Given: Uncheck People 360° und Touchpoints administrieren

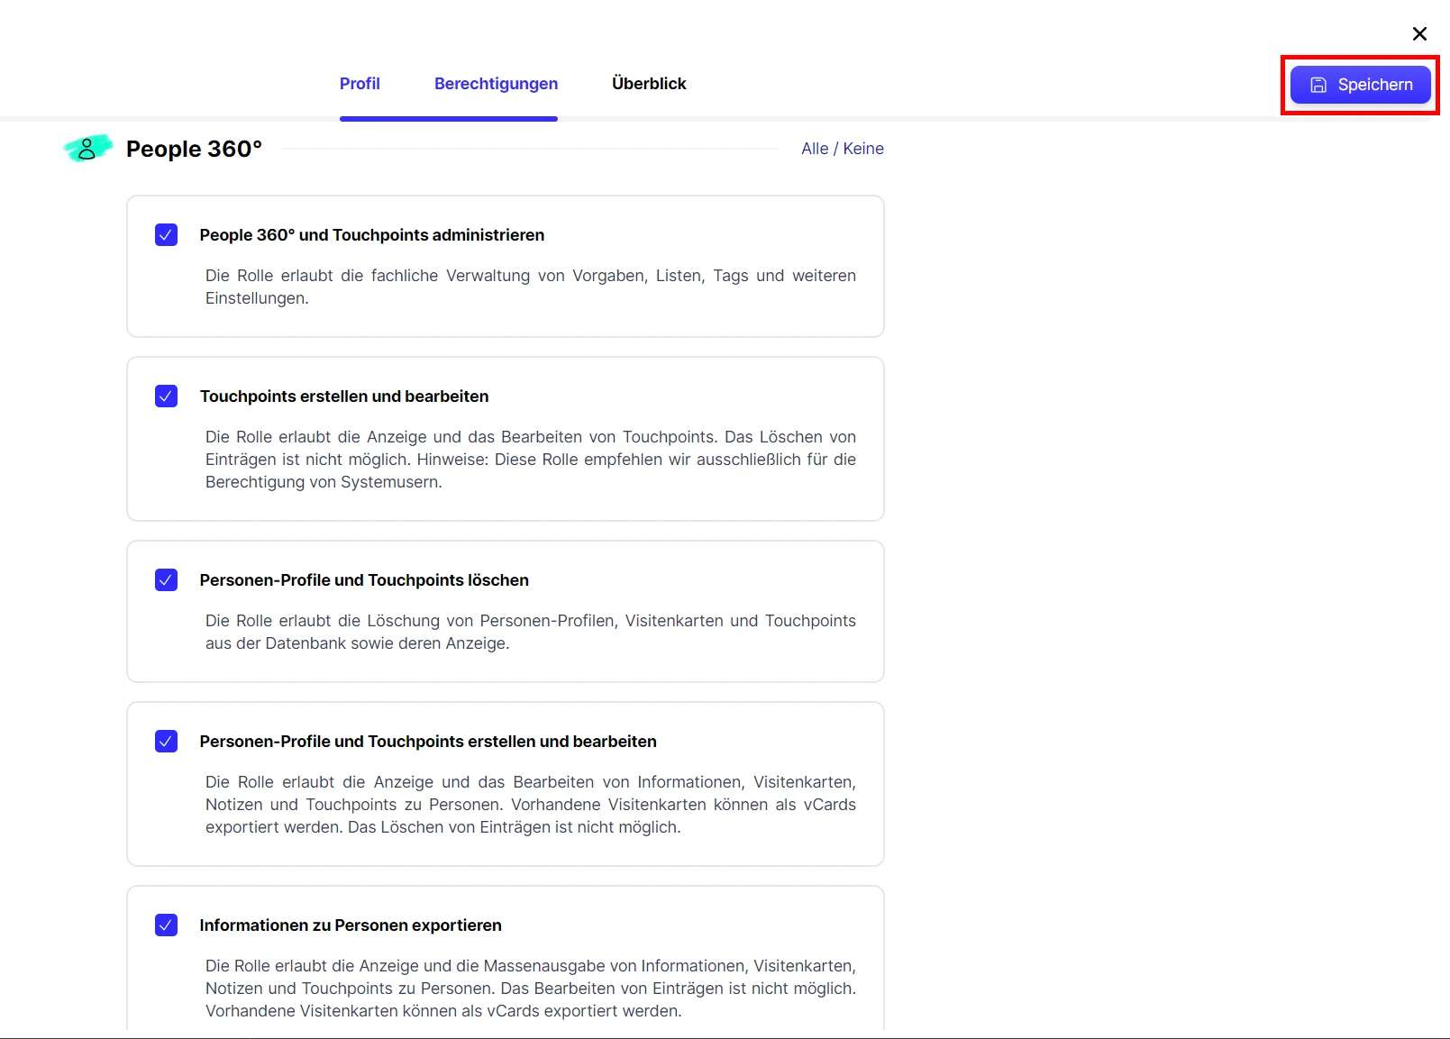Looking at the screenshot, I should coord(167,235).
